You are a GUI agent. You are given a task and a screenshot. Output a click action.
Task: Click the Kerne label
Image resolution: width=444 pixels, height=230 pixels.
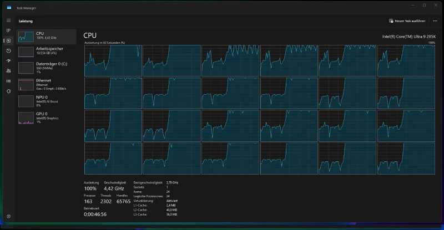(x=138, y=192)
